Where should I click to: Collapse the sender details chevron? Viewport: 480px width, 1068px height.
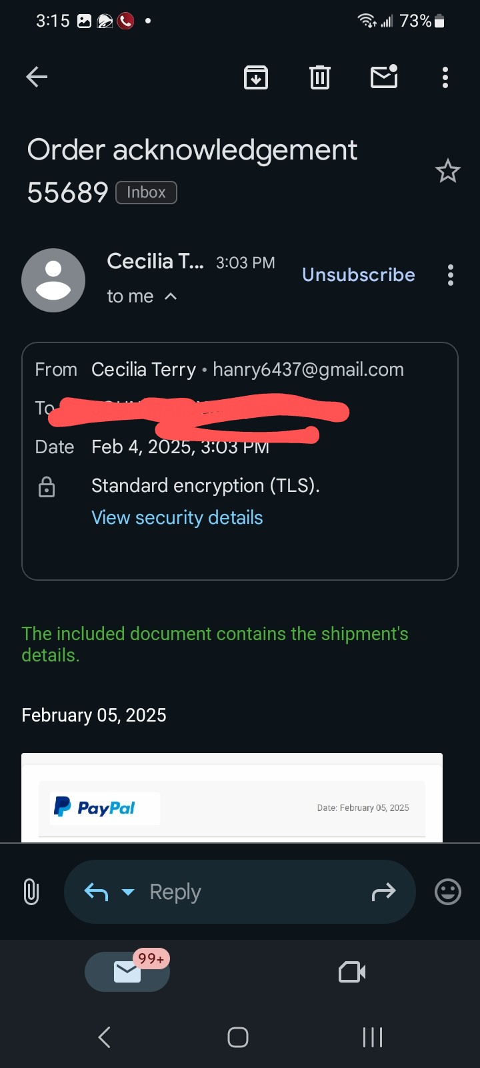click(171, 296)
